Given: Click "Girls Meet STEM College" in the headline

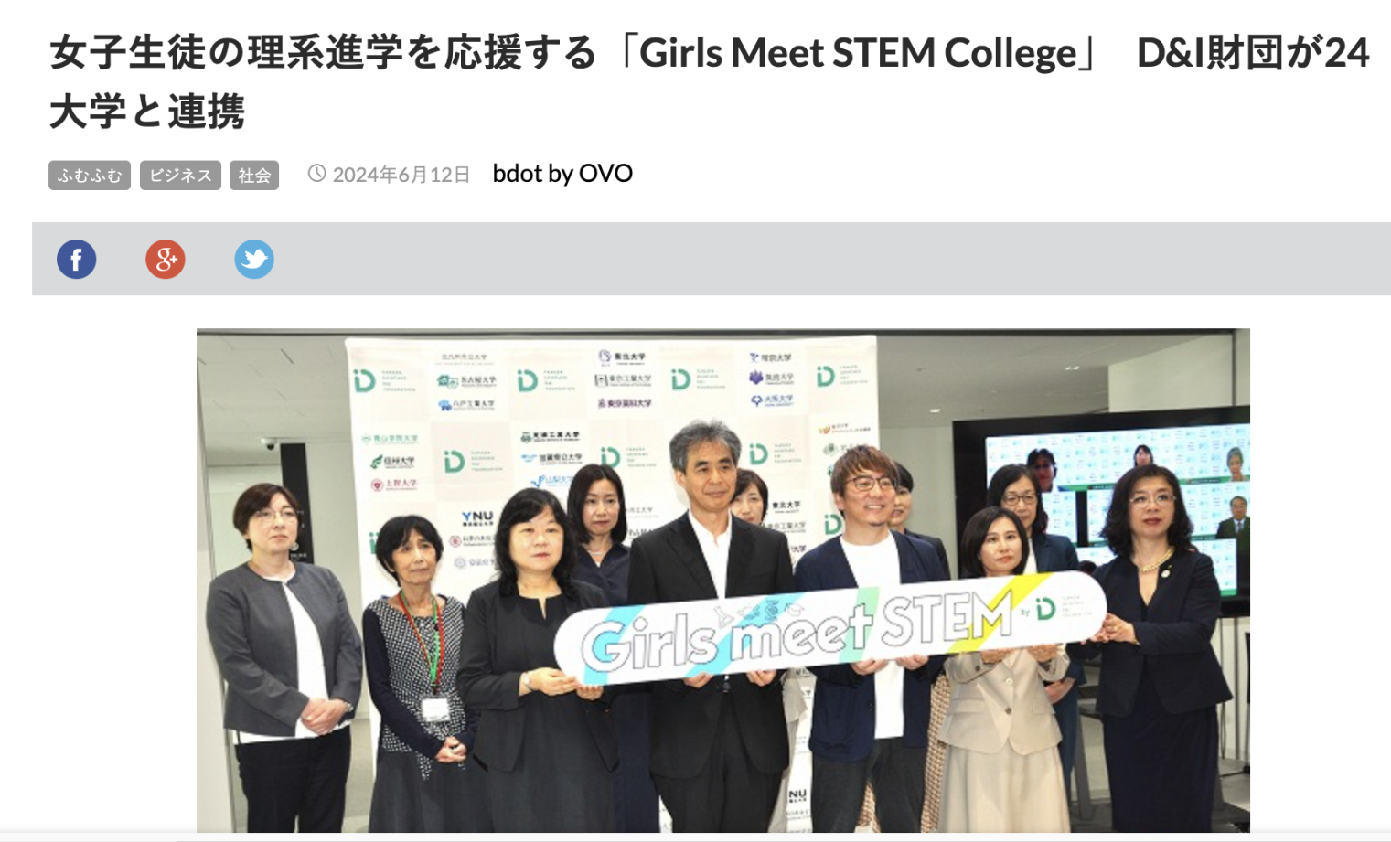Looking at the screenshot, I should point(858,53).
